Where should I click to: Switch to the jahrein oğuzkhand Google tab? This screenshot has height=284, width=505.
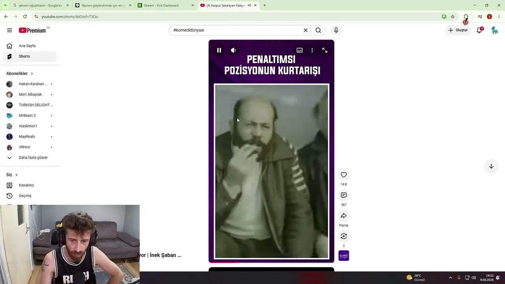tap(39, 6)
